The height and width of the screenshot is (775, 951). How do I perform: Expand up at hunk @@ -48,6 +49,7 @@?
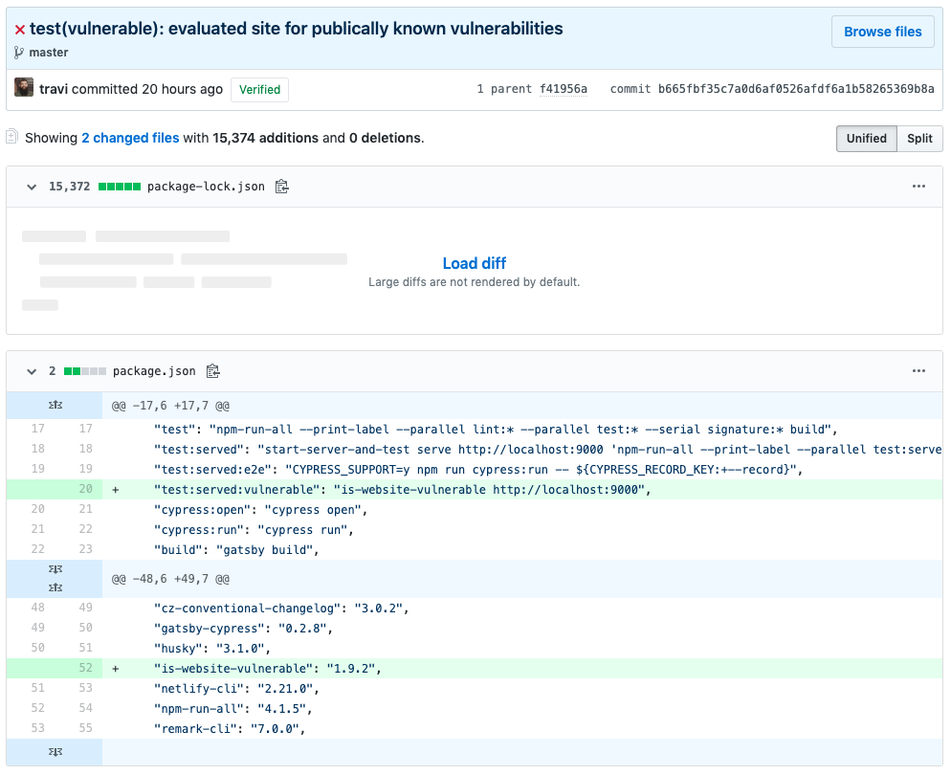(x=55, y=587)
